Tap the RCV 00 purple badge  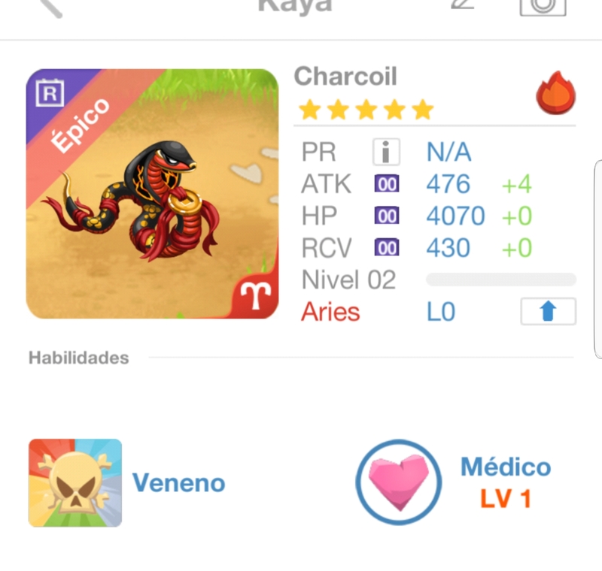(x=387, y=248)
